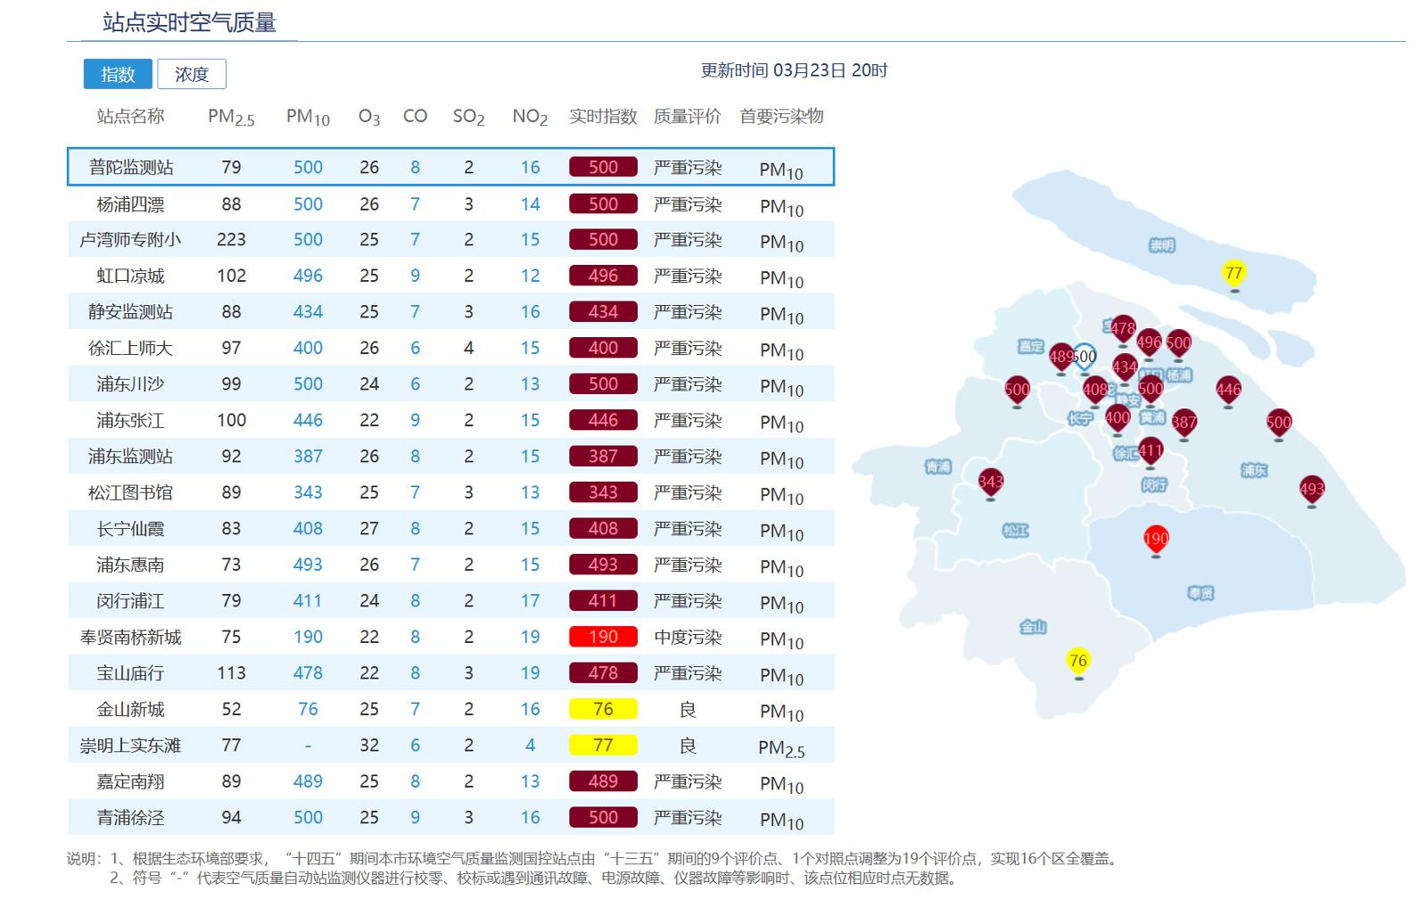Select the 493 marker on the map's east edge

[1311, 489]
